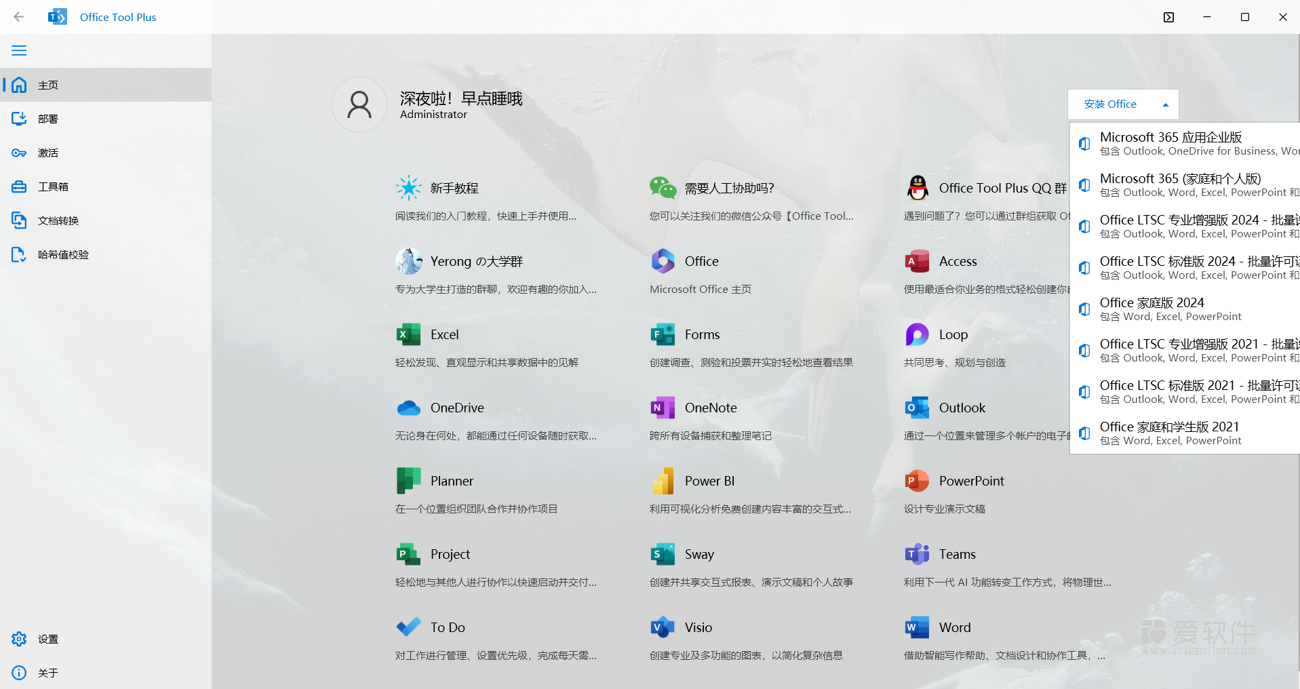
Task: Click the WeChat 需要人工协助吗 icon
Action: point(663,188)
